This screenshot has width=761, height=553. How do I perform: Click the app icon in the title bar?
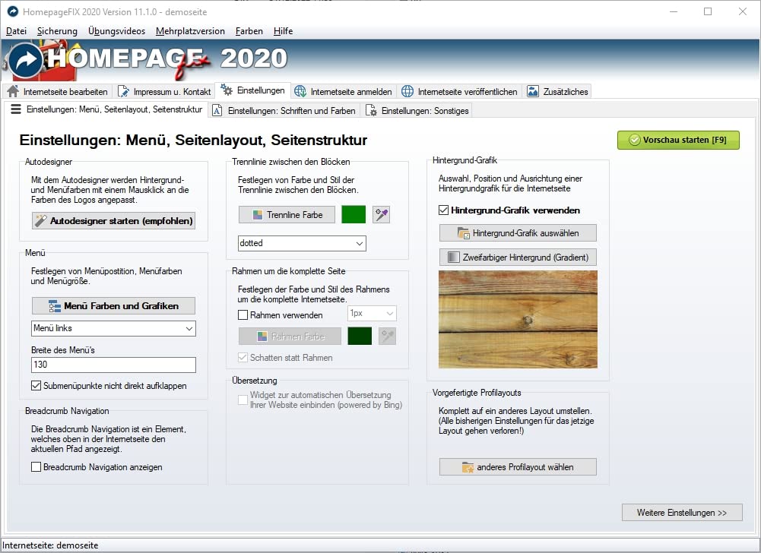coord(13,11)
